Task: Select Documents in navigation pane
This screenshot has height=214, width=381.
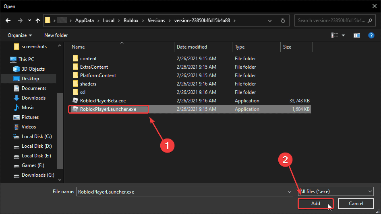Action: pos(34,88)
